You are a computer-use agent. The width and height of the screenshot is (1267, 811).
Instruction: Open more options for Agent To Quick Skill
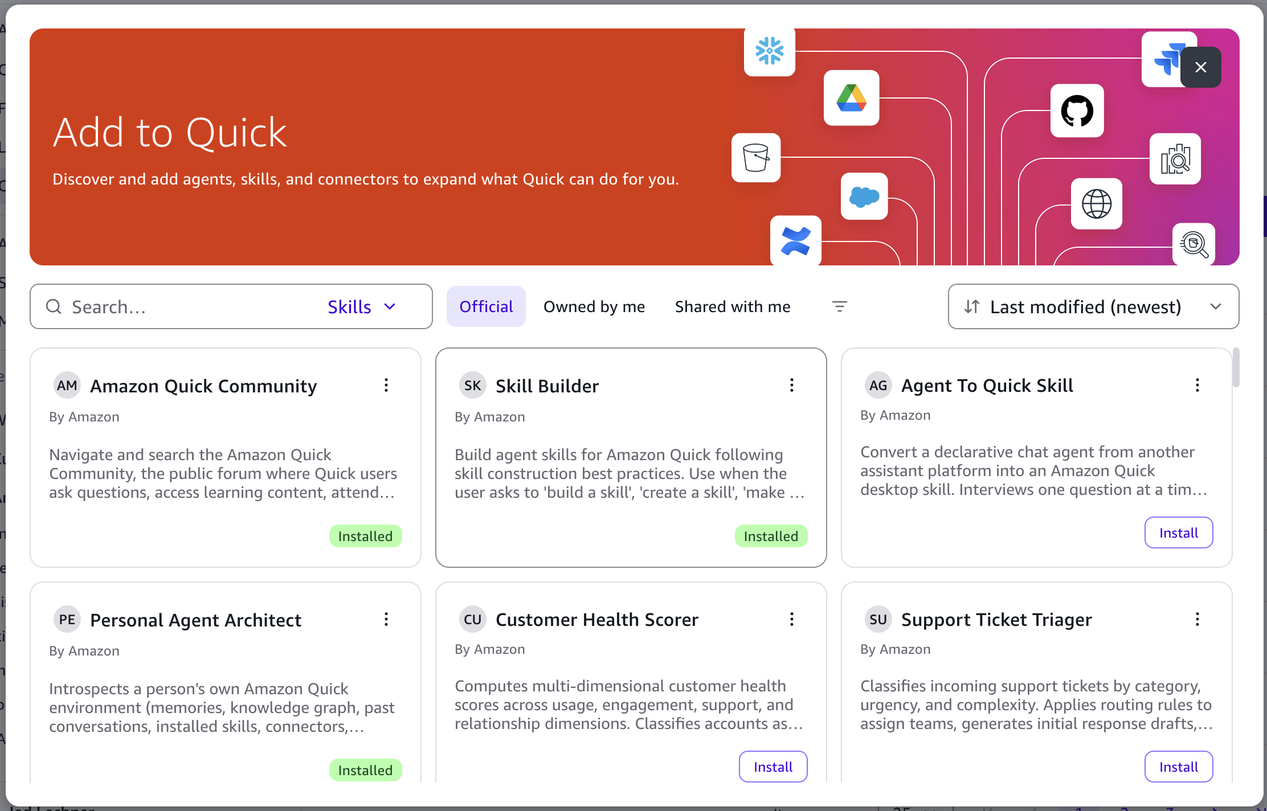click(1197, 386)
